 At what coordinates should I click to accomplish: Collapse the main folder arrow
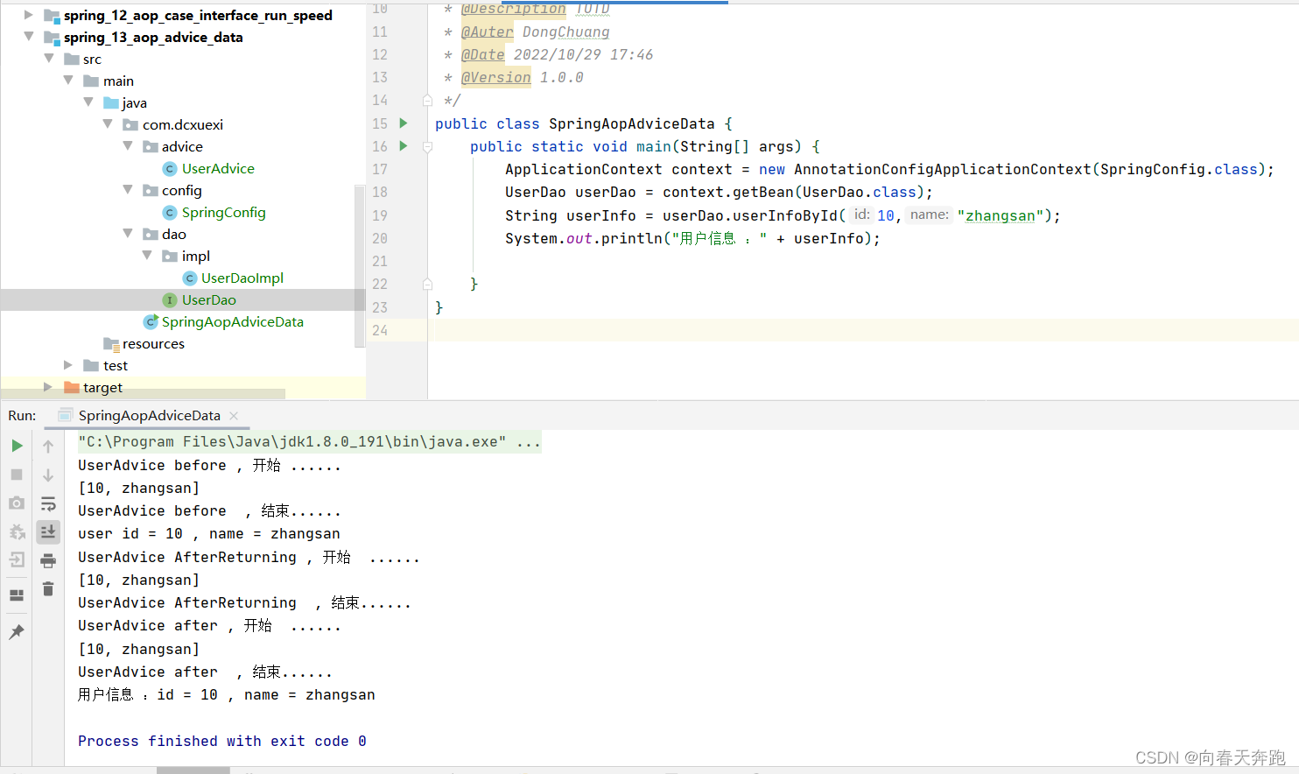point(68,81)
